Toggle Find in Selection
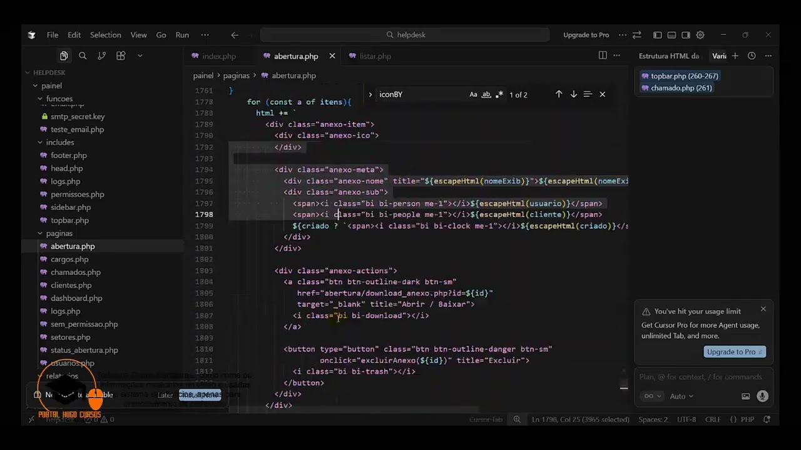The image size is (801, 450). click(x=588, y=94)
